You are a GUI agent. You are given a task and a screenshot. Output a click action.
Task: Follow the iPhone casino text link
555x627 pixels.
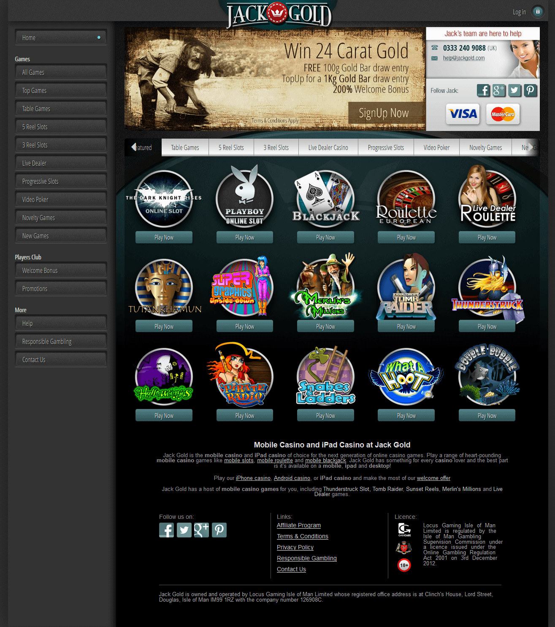pos(253,478)
